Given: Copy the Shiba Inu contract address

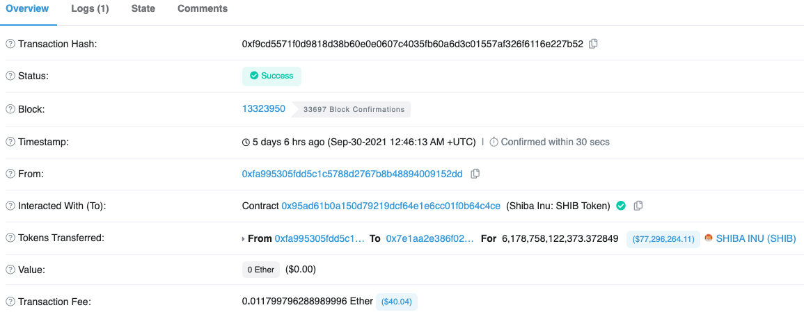Looking at the screenshot, I should pos(638,206).
